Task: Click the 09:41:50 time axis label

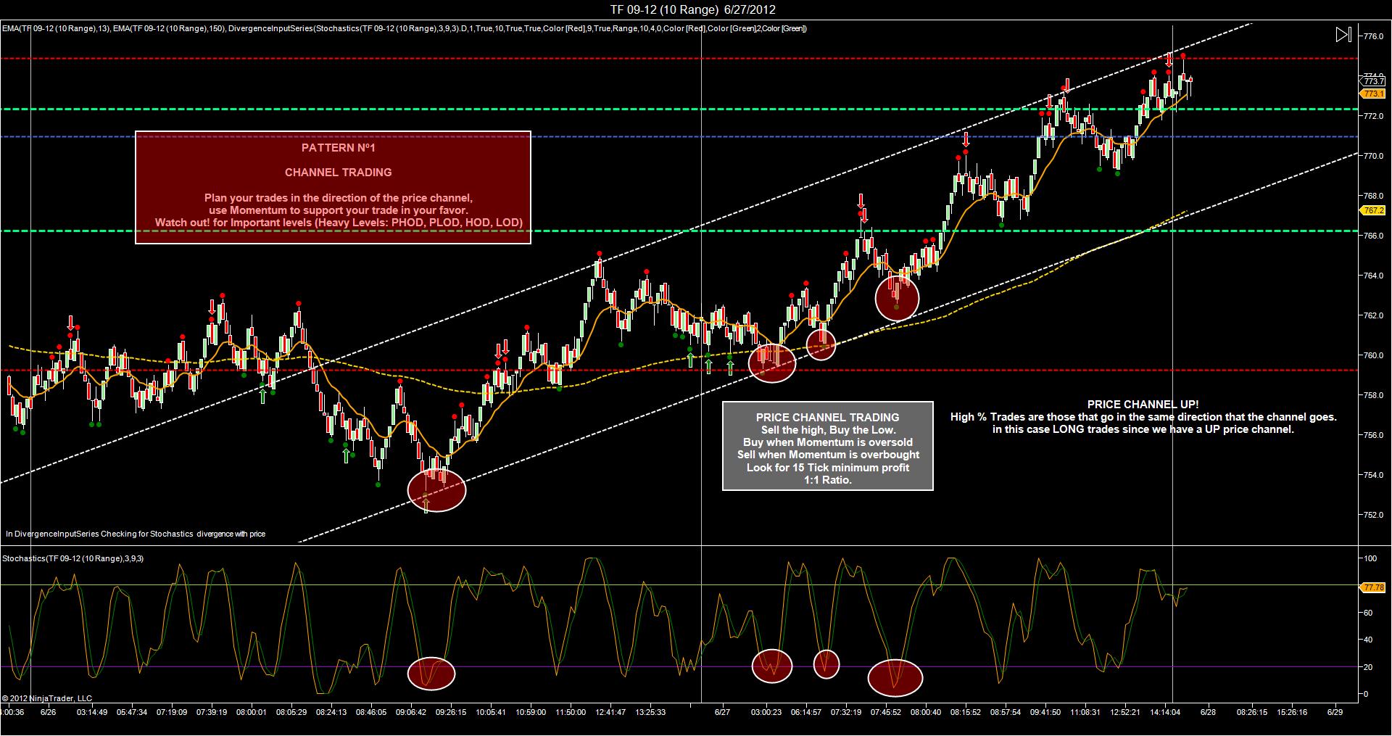Action: point(1045,712)
